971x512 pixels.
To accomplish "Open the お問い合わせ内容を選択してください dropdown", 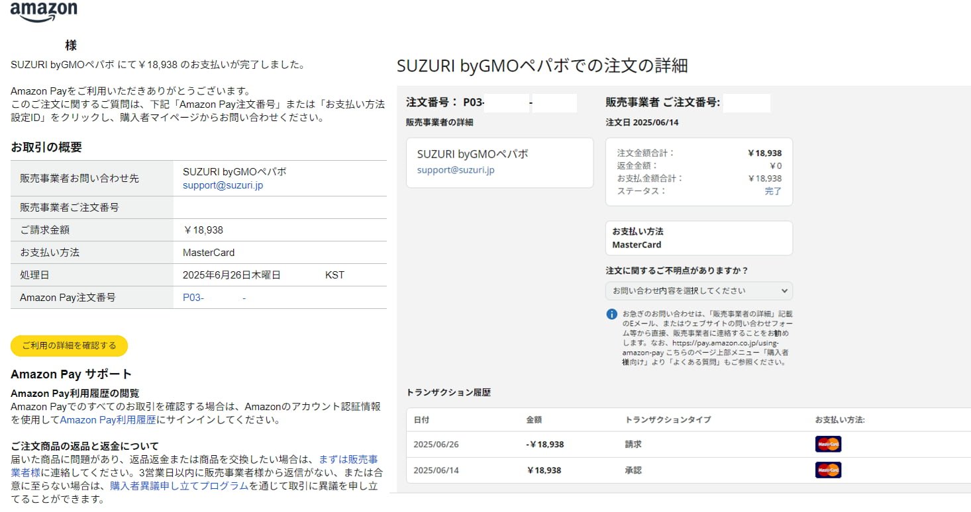I will (x=699, y=290).
